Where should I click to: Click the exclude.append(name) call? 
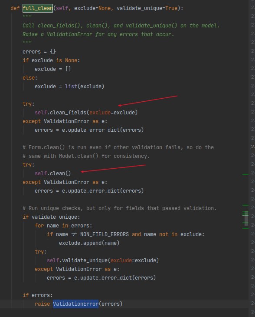pos(89,243)
